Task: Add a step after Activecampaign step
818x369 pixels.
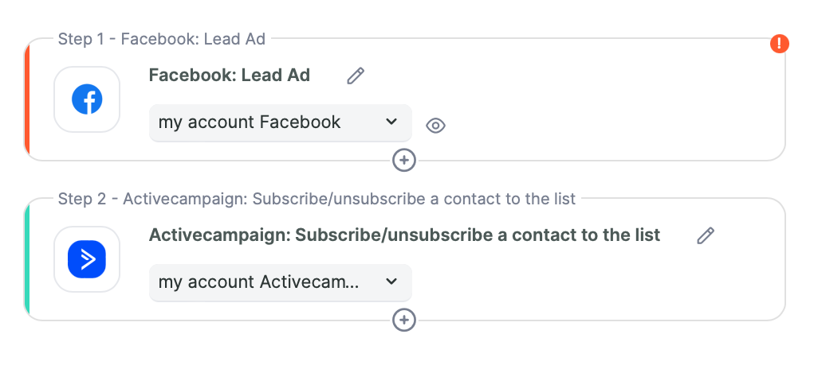Action: [x=404, y=320]
